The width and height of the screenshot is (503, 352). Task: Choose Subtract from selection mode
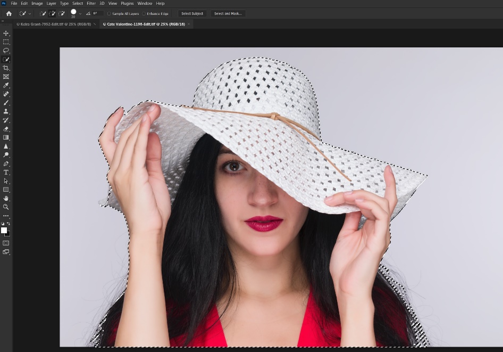[x=62, y=13]
